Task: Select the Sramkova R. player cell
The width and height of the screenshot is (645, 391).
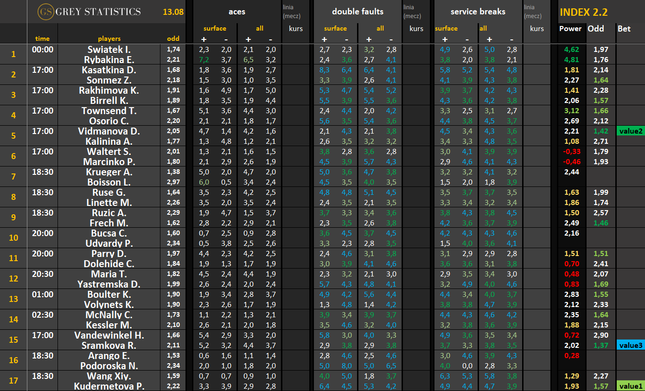Action: coord(109,345)
